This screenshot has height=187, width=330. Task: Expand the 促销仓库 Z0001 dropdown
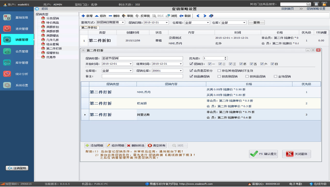[x=181, y=71]
